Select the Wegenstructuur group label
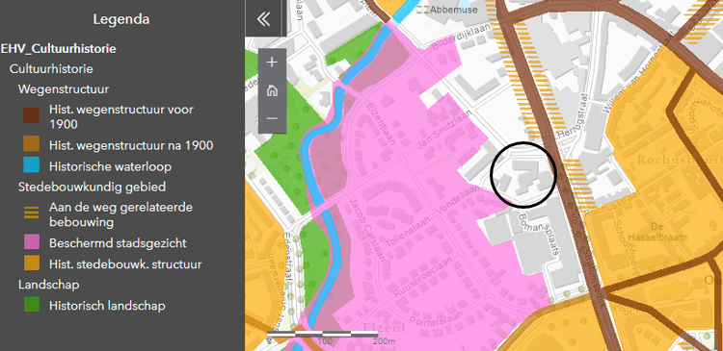723x351 pixels. point(64,89)
